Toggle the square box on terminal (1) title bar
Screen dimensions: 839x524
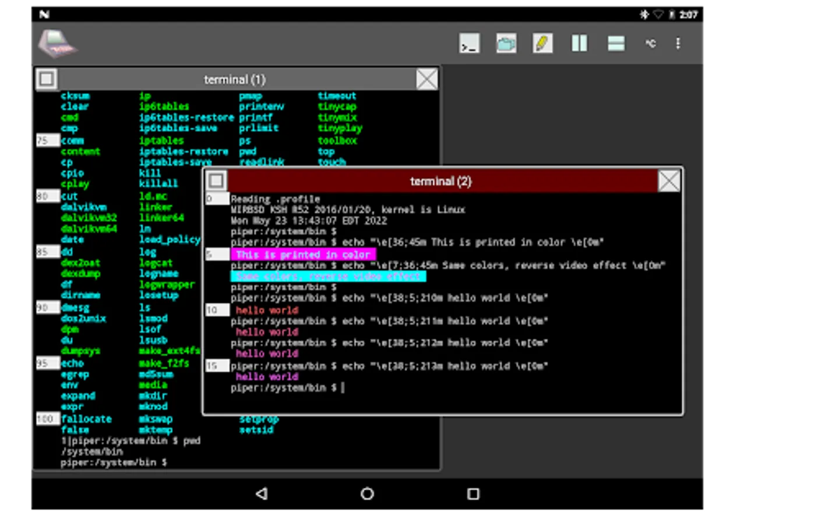pos(47,79)
